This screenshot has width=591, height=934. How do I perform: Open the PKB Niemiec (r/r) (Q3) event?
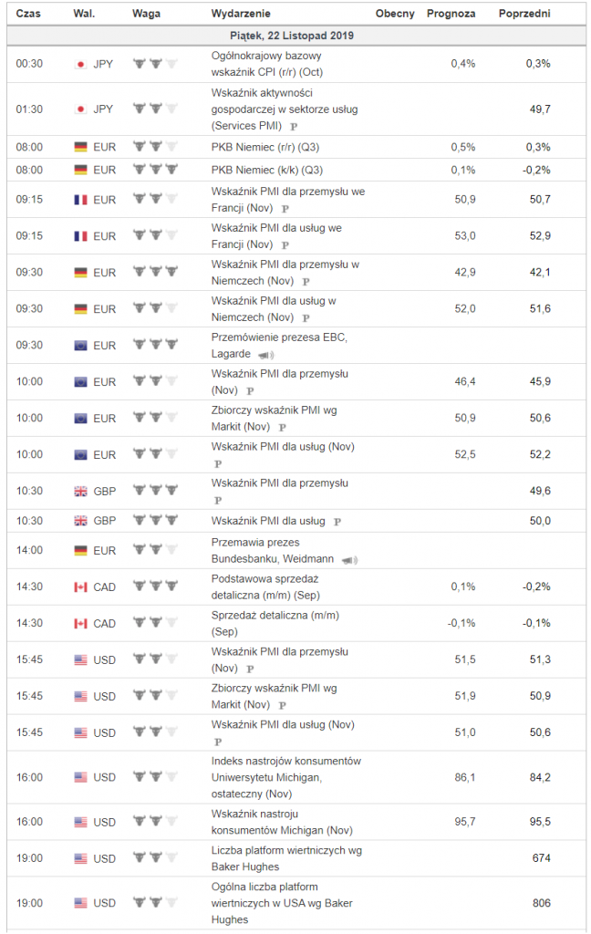(x=265, y=147)
